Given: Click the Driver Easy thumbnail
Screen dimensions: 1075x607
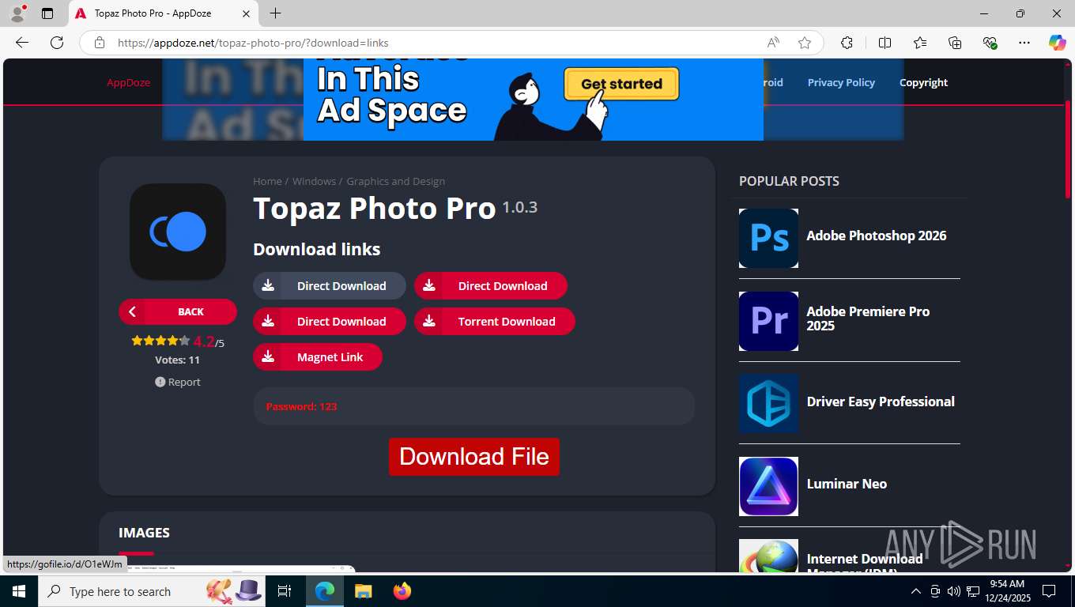Looking at the screenshot, I should (x=768, y=403).
